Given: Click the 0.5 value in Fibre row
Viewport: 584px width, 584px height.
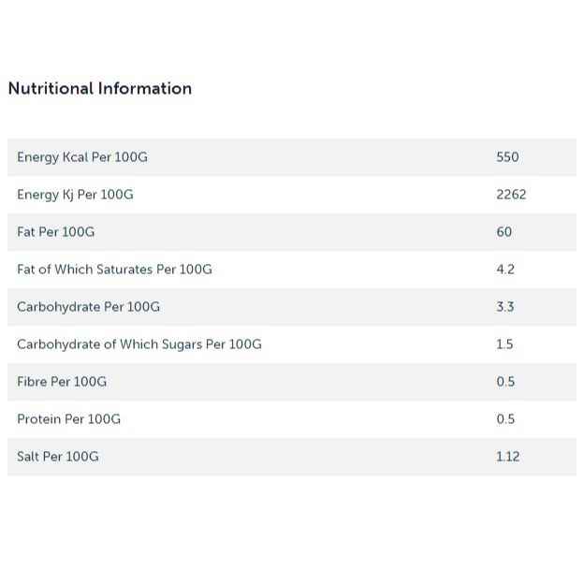Looking at the screenshot, I should point(505,382).
